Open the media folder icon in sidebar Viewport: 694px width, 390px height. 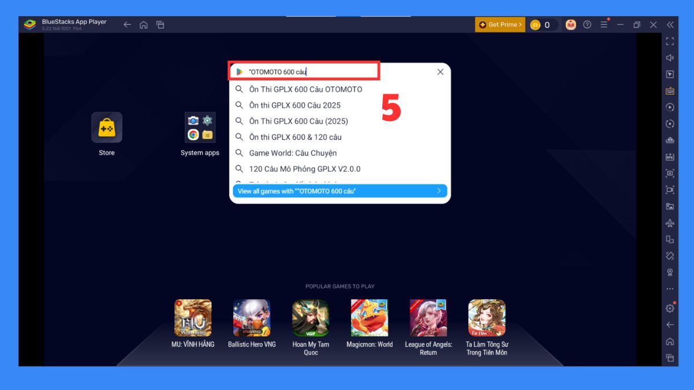pos(670,206)
